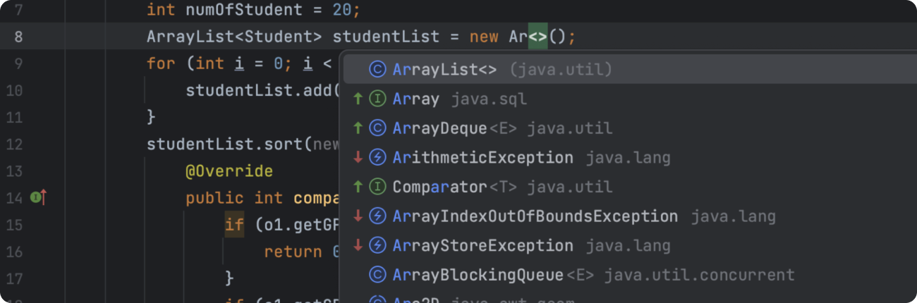This screenshot has width=917, height=303.
Task: Click the class icon beside ArrayBlockingQueue<E>
Action: (377, 275)
